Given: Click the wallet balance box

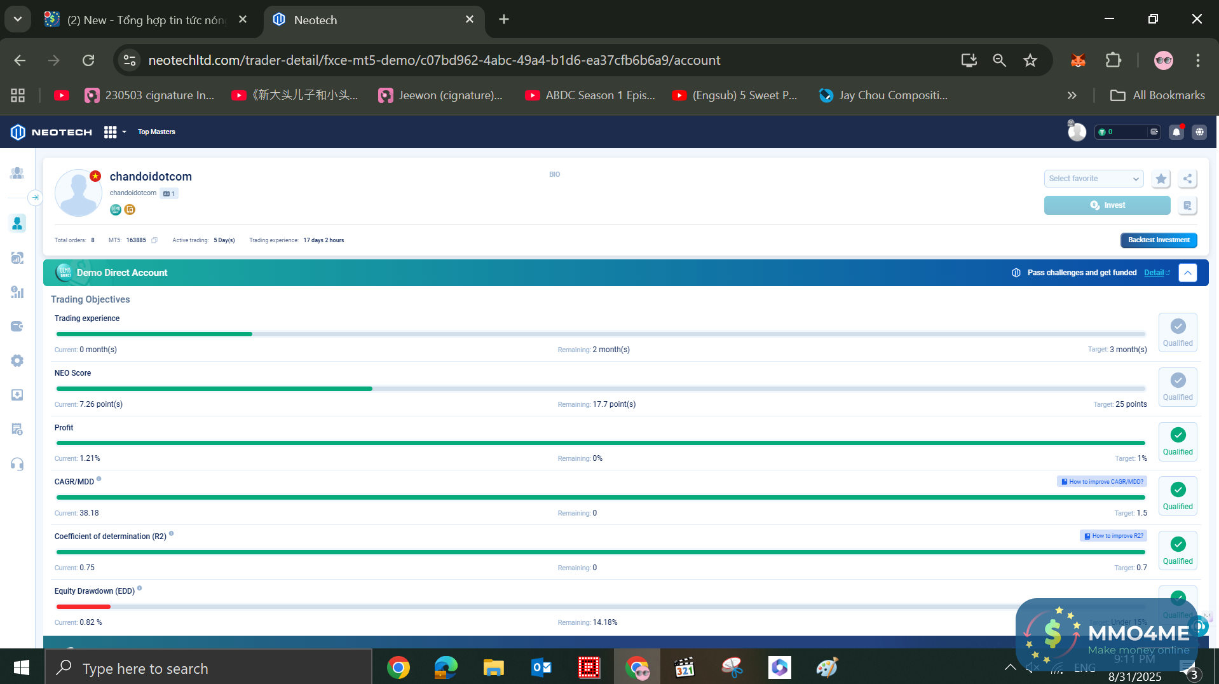Looking at the screenshot, I should click(1127, 132).
